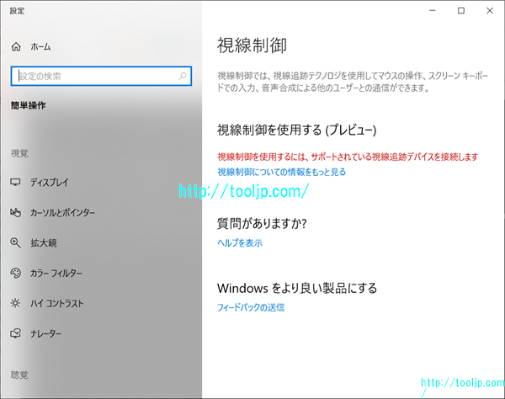
Task: Click the 視線制御 page title
Action: 252,45
